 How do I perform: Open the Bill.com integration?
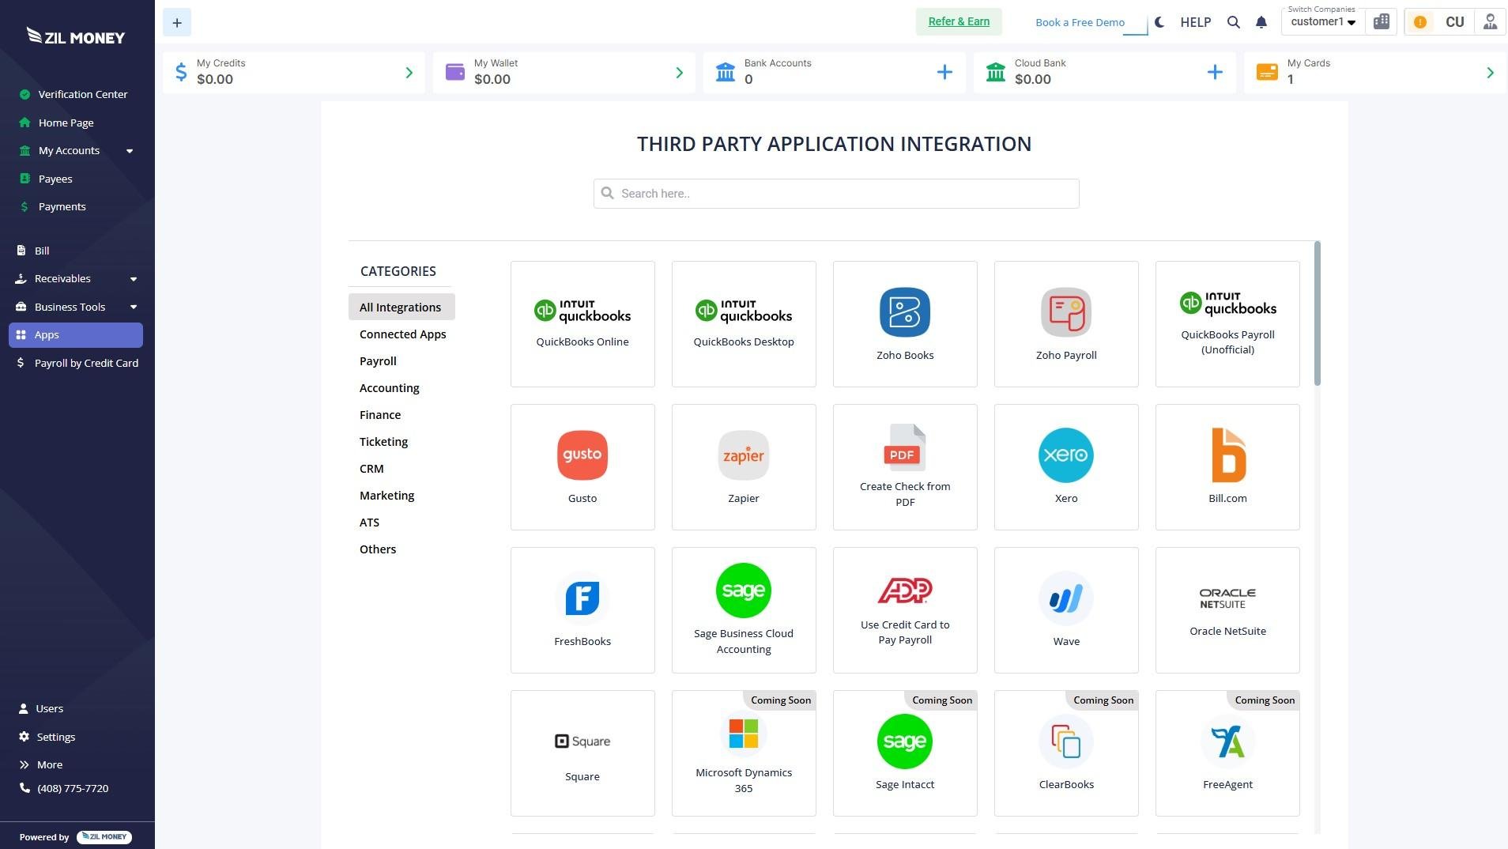pos(1227,467)
